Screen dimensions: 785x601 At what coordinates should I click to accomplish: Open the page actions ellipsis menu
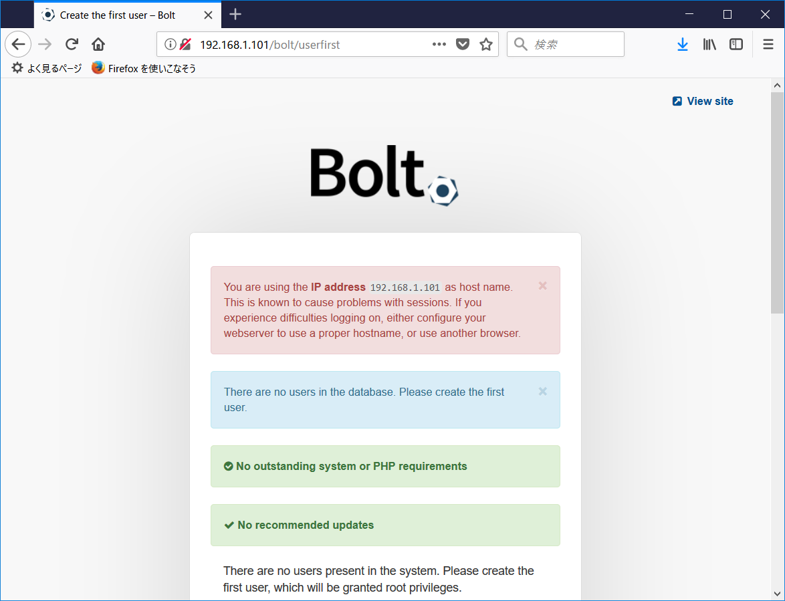pyautogui.click(x=439, y=44)
